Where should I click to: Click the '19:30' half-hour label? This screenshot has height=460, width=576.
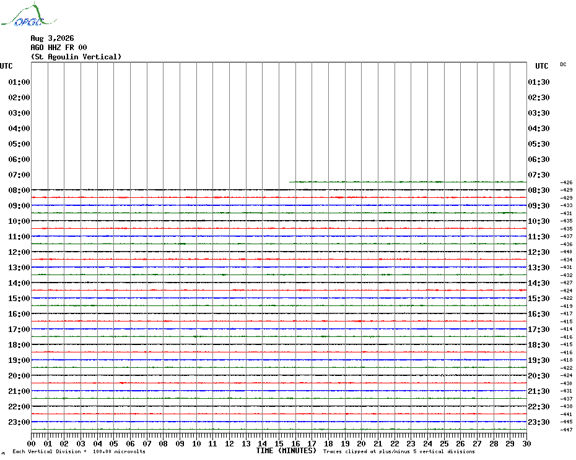pyautogui.click(x=539, y=360)
